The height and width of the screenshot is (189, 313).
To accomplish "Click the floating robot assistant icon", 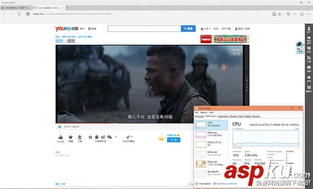I will pyautogui.click(x=299, y=47).
